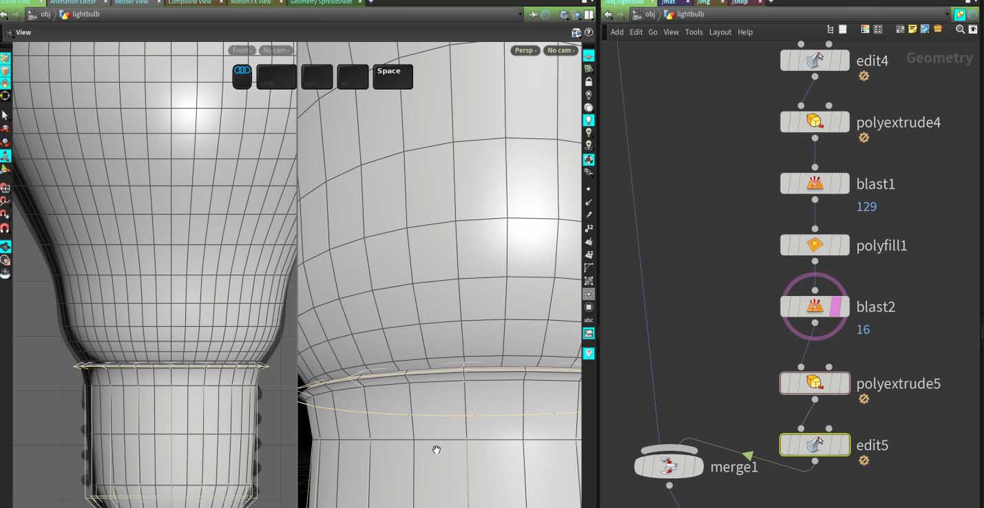Toggle the display flag on blast2 node
Screen dimensions: 984x508
coord(837,306)
